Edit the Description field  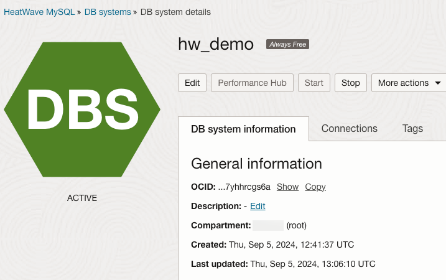(258, 206)
